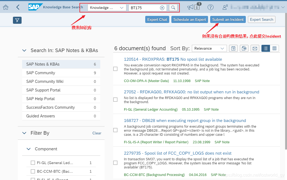Select Guided Answers source
This screenshot has width=287, height=180.
(x=61, y=116)
